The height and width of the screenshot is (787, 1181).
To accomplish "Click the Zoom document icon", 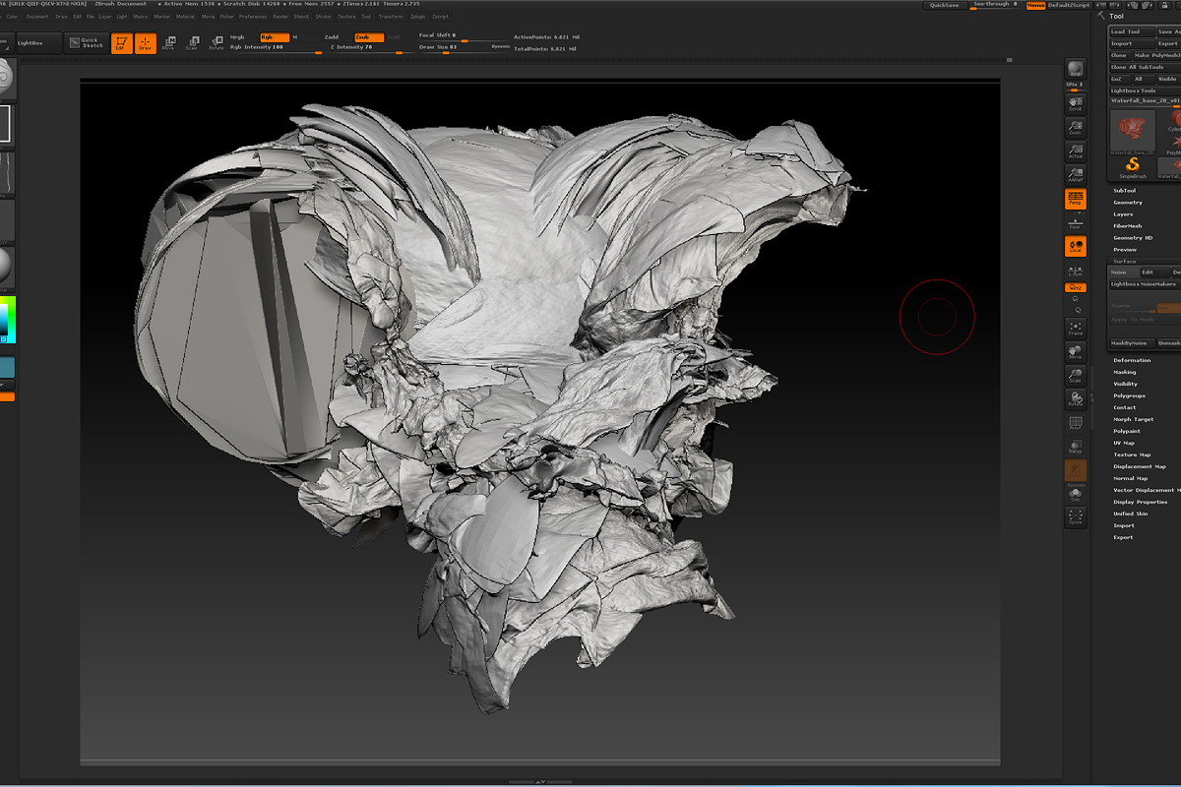I will pos(1075,128).
